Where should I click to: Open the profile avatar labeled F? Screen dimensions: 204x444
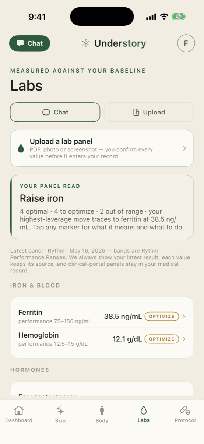coord(186,43)
